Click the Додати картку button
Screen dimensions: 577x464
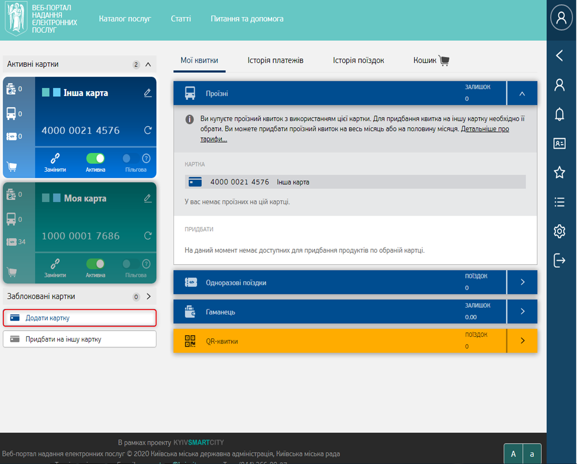pyautogui.click(x=80, y=318)
